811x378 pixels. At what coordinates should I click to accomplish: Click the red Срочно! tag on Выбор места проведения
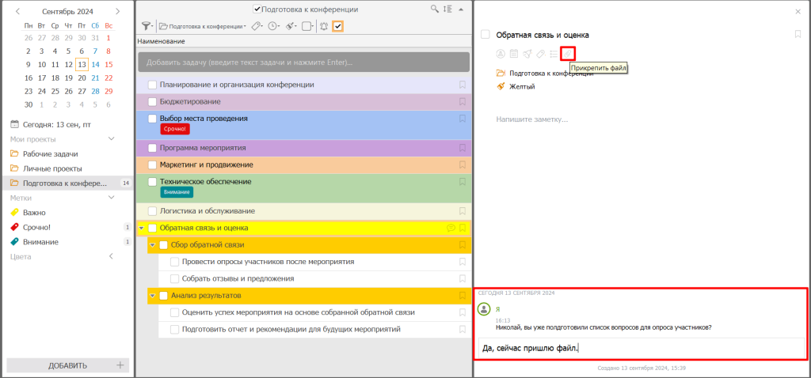coord(175,129)
